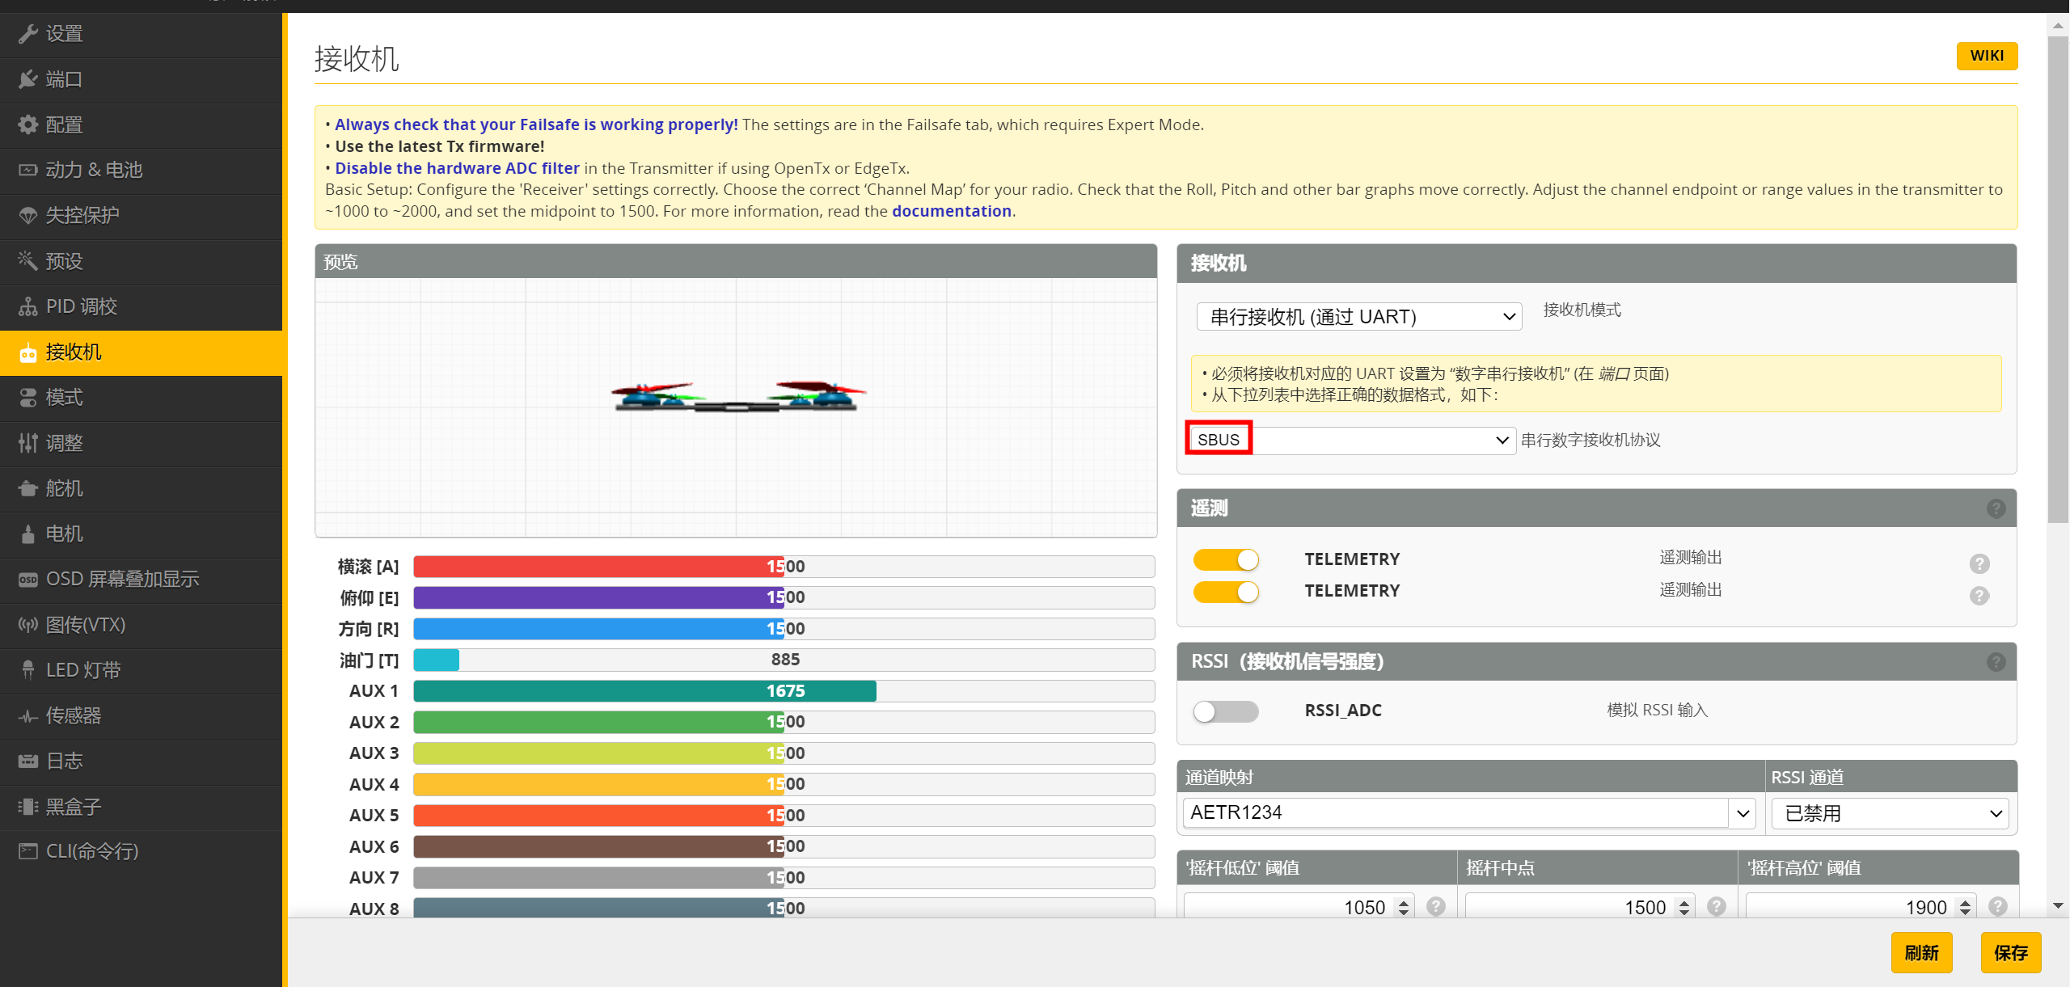
Task: Click the plug icon next to 端口
Action: coord(27,79)
